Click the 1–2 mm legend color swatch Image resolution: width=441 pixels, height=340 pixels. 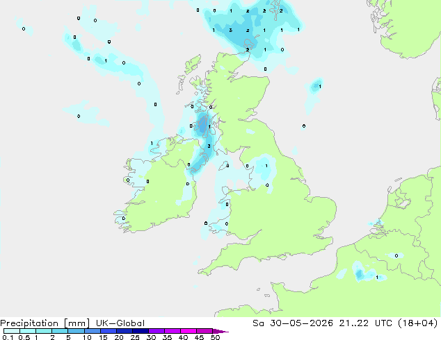pos(44,331)
